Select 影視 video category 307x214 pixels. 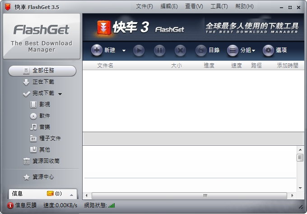(45, 105)
